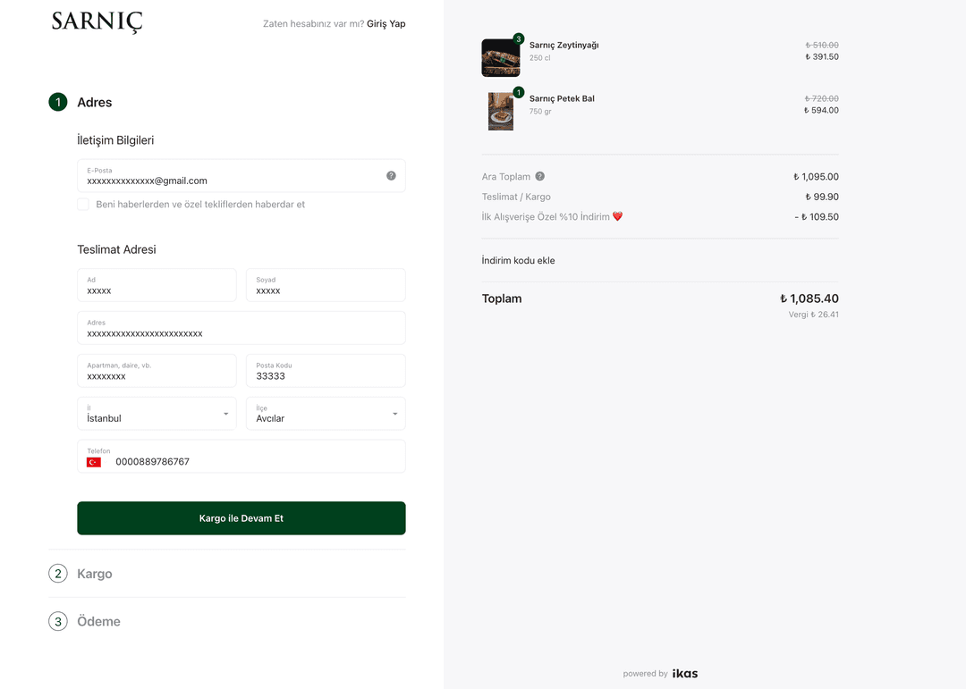Click the Telefon number field

(x=241, y=457)
